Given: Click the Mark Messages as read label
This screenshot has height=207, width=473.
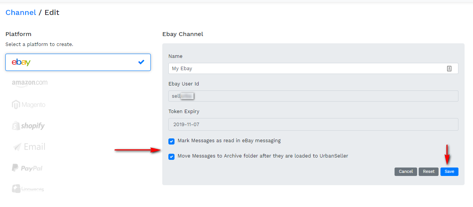Looking at the screenshot, I should pyautogui.click(x=229, y=141).
